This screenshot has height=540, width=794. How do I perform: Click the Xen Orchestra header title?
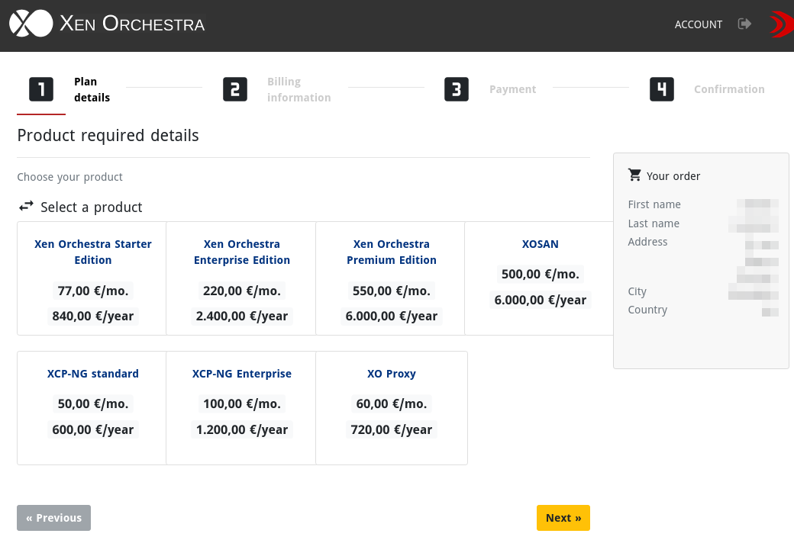pos(132,24)
